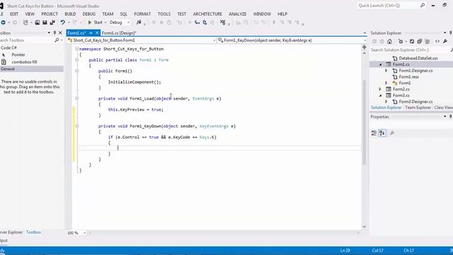This screenshot has height=255, width=453.
Task: Click the Refresh icon in Solution Explorer
Action: click(412, 42)
